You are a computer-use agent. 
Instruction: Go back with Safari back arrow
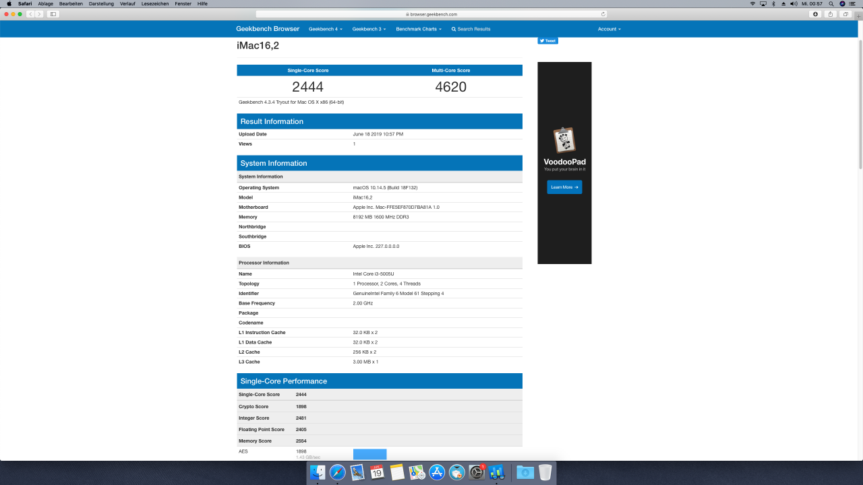point(30,13)
